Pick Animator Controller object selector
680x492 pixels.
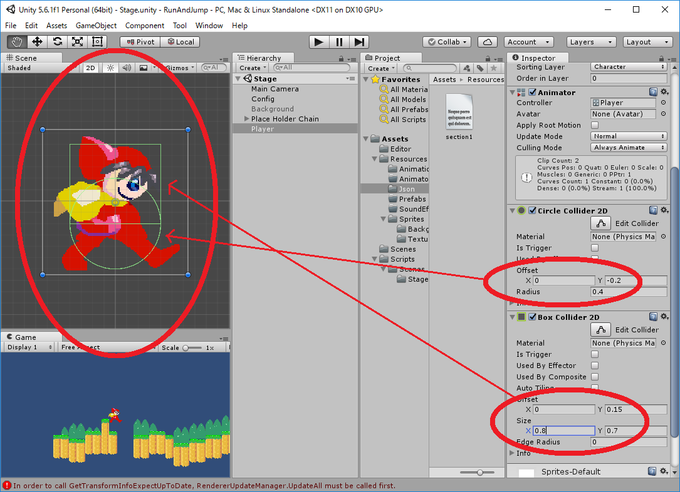point(664,103)
